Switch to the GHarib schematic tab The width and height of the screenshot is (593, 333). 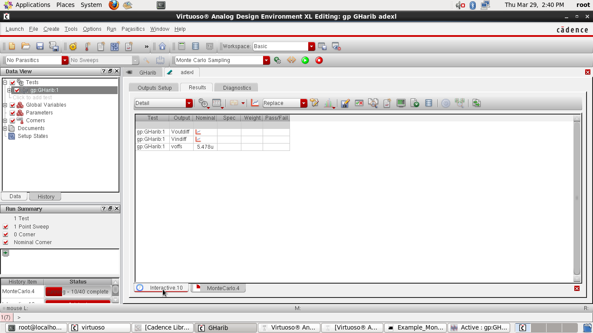[143, 72]
